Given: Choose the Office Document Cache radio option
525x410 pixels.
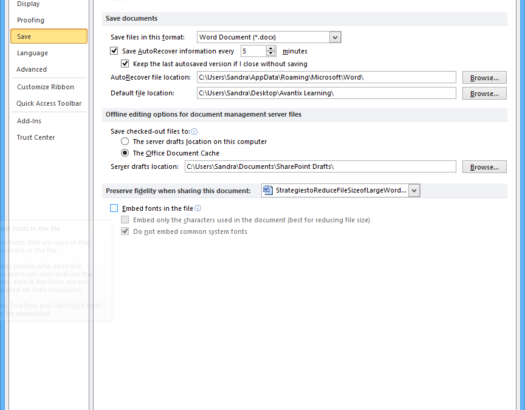Looking at the screenshot, I should tap(125, 153).
